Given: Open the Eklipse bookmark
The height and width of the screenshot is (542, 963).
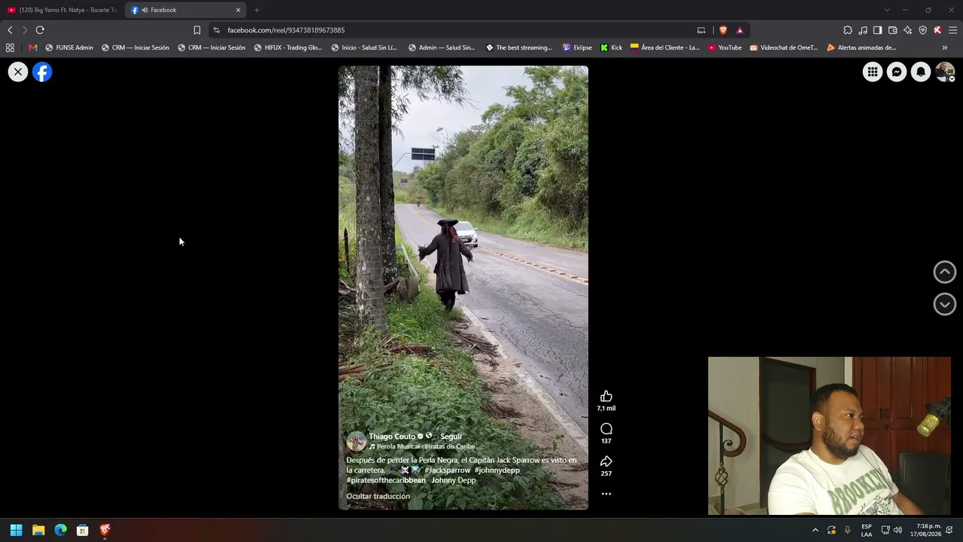Looking at the screenshot, I should pyautogui.click(x=577, y=47).
